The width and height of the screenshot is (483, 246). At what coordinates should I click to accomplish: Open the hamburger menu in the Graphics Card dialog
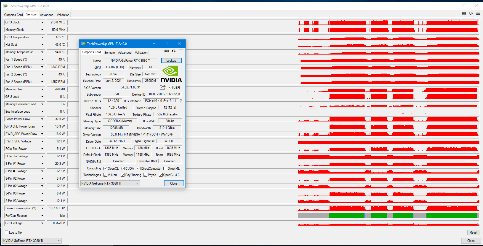click(181, 51)
